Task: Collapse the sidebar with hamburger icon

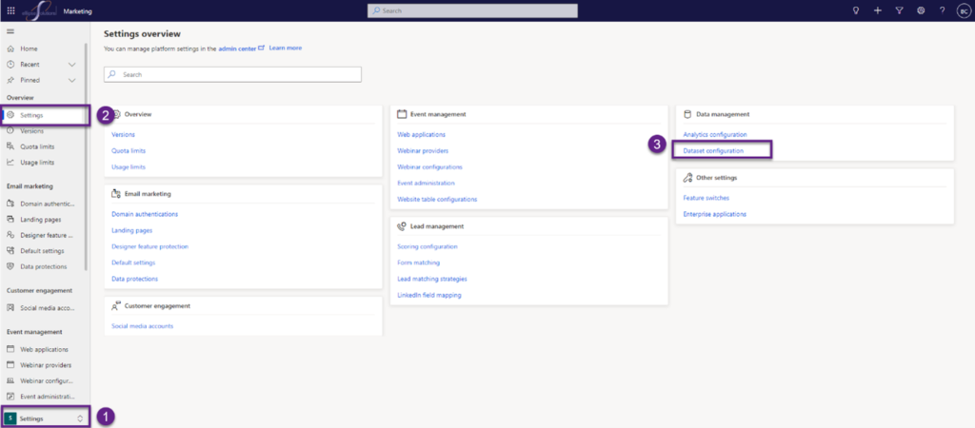Action: (10, 31)
